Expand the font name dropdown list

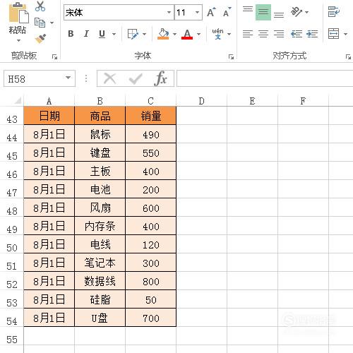[x=169, y=12]
